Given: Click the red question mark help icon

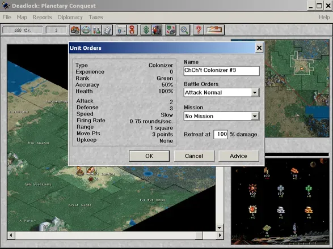Looking at the screenshot, I should [x=199, y=30].
